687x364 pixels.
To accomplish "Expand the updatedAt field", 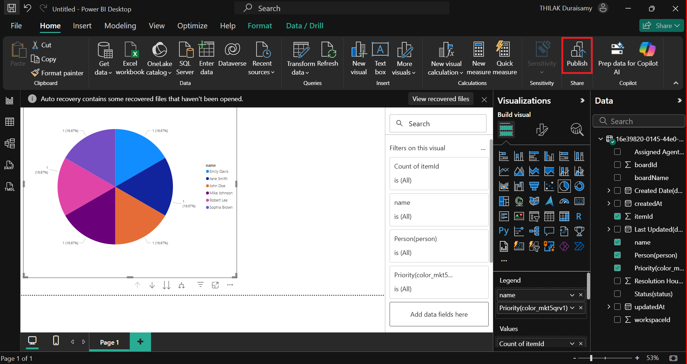I will point(609,307).
